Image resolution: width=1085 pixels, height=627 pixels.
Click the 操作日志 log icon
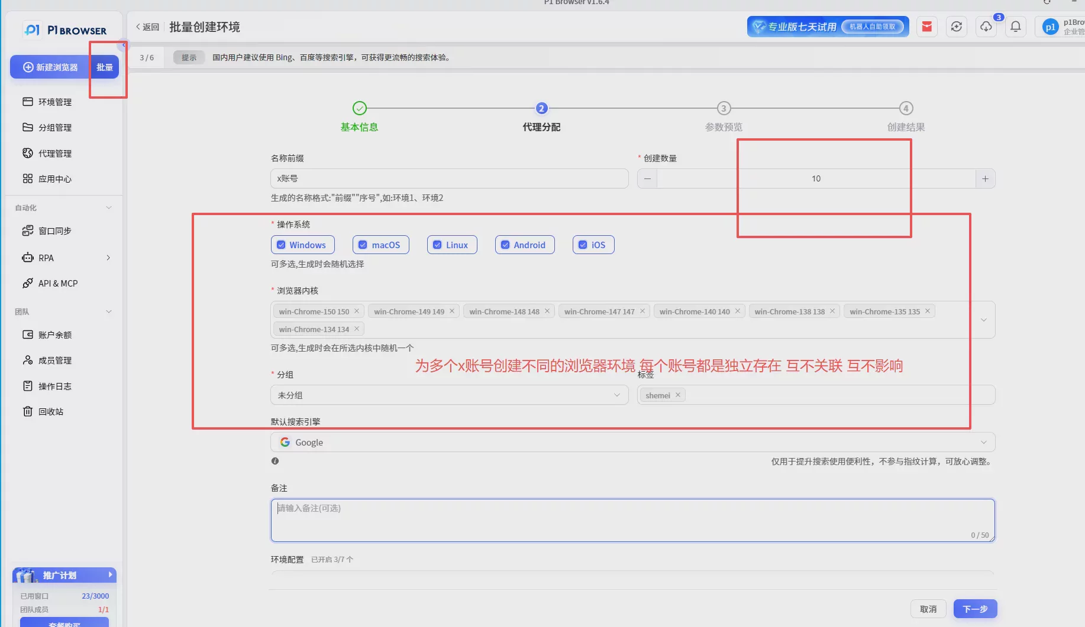pos(28,386)
